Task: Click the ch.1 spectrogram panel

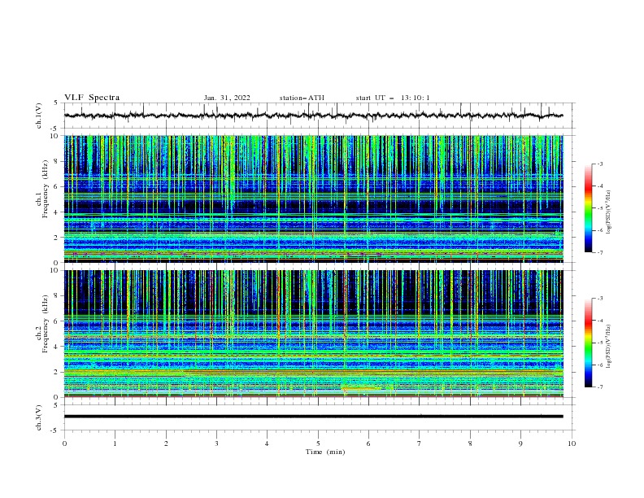Action: (x=313, y=199)
